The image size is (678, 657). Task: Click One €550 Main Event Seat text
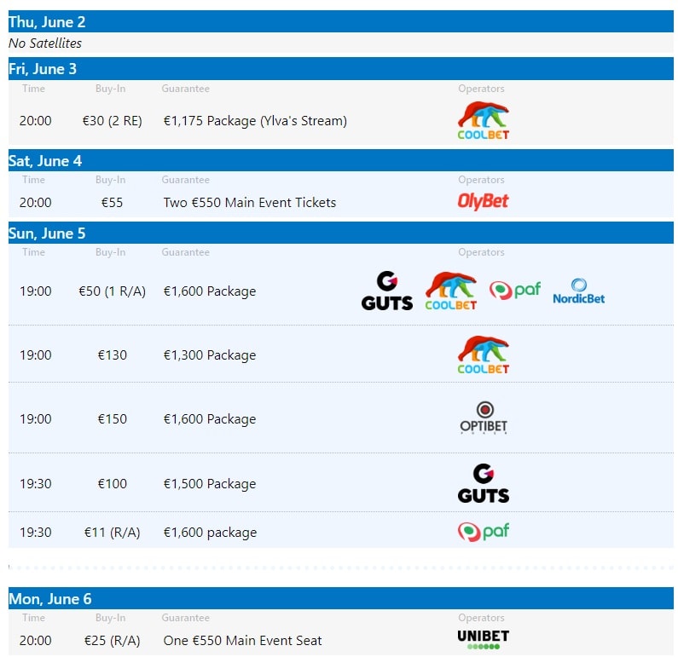coord(242,640)
